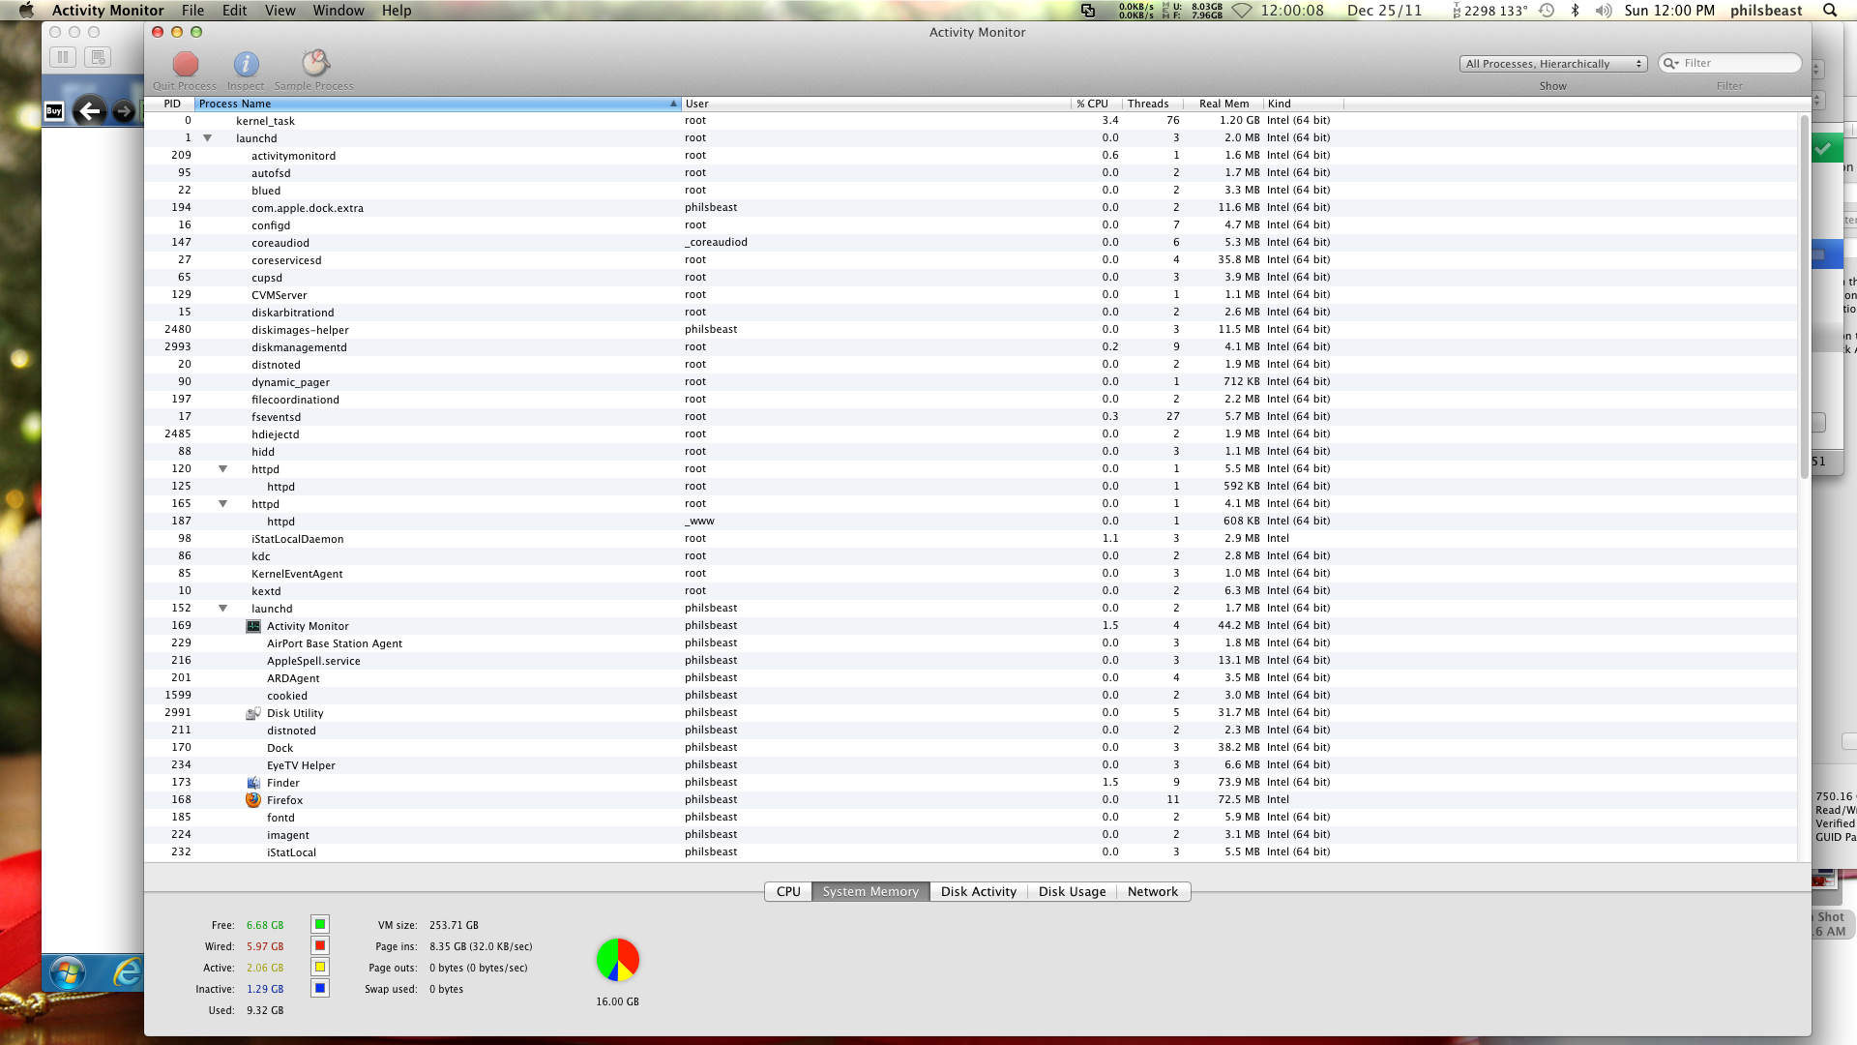Open the Spotlight search magnifier

coord(1829,11)
